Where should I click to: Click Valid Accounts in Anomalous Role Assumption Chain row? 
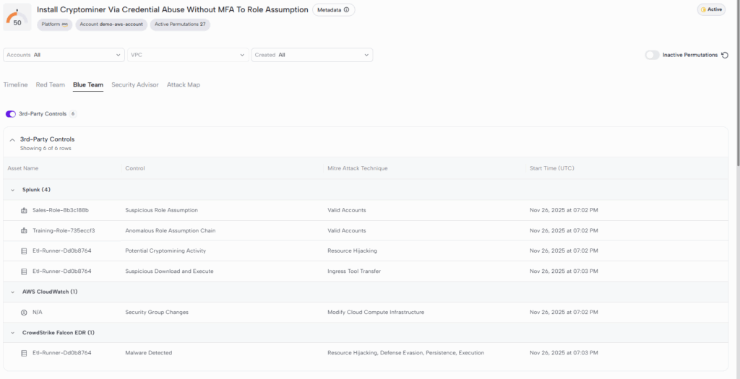(347, 230)
